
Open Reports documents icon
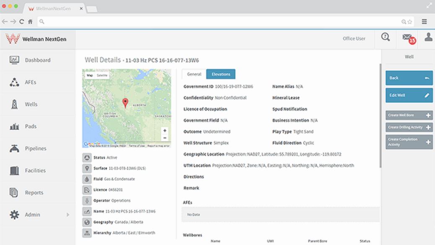[13, 192]
